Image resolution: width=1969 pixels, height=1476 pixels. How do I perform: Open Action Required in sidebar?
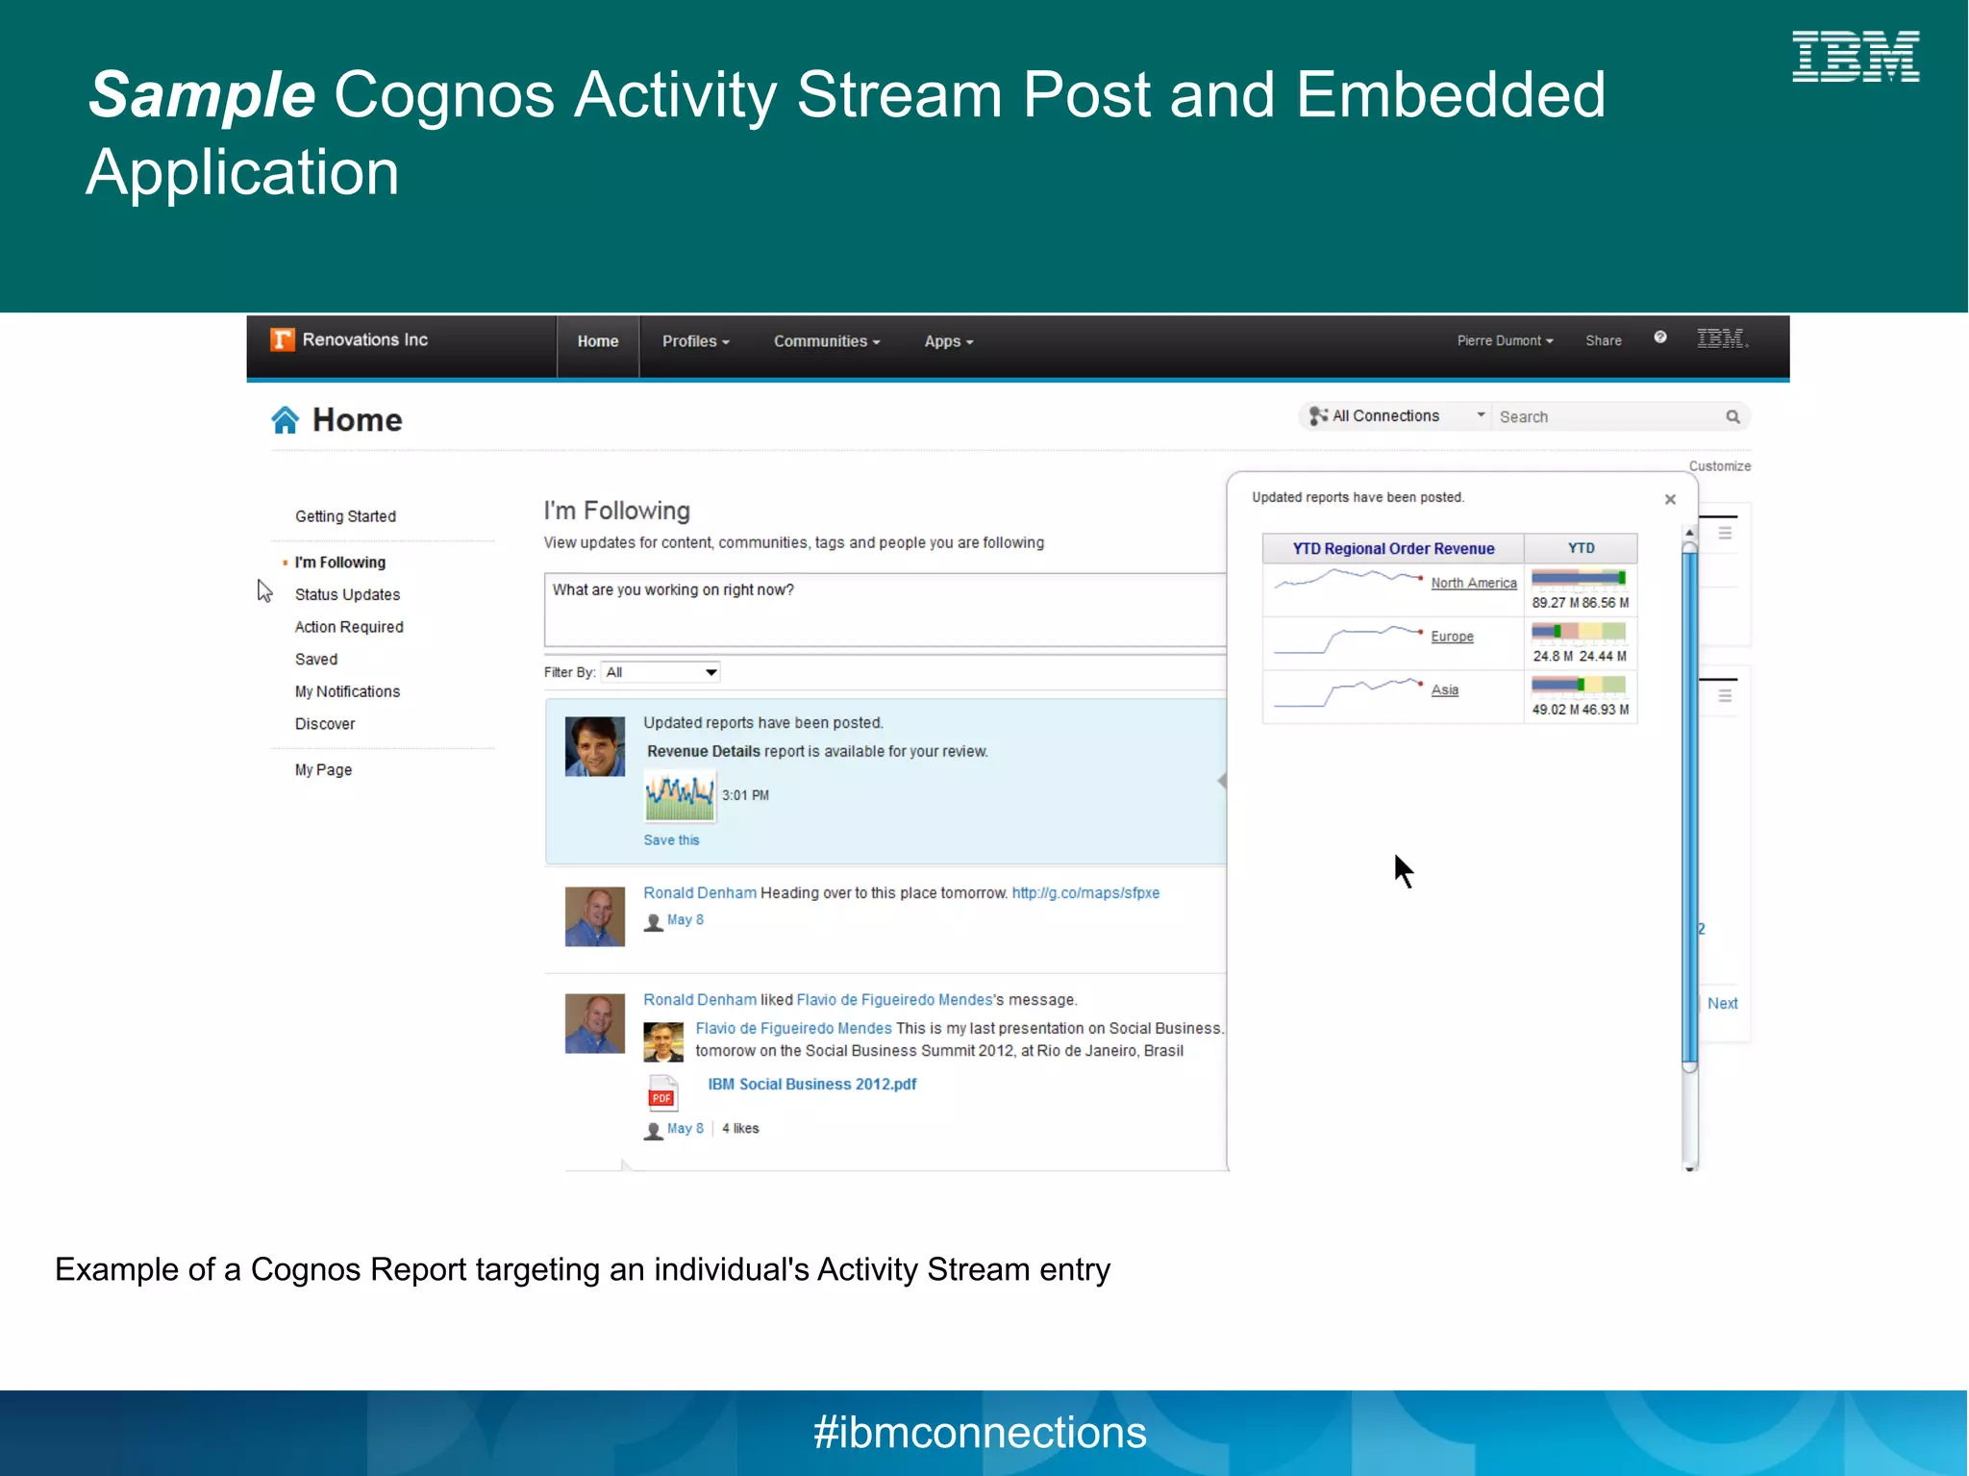[349, 627]
